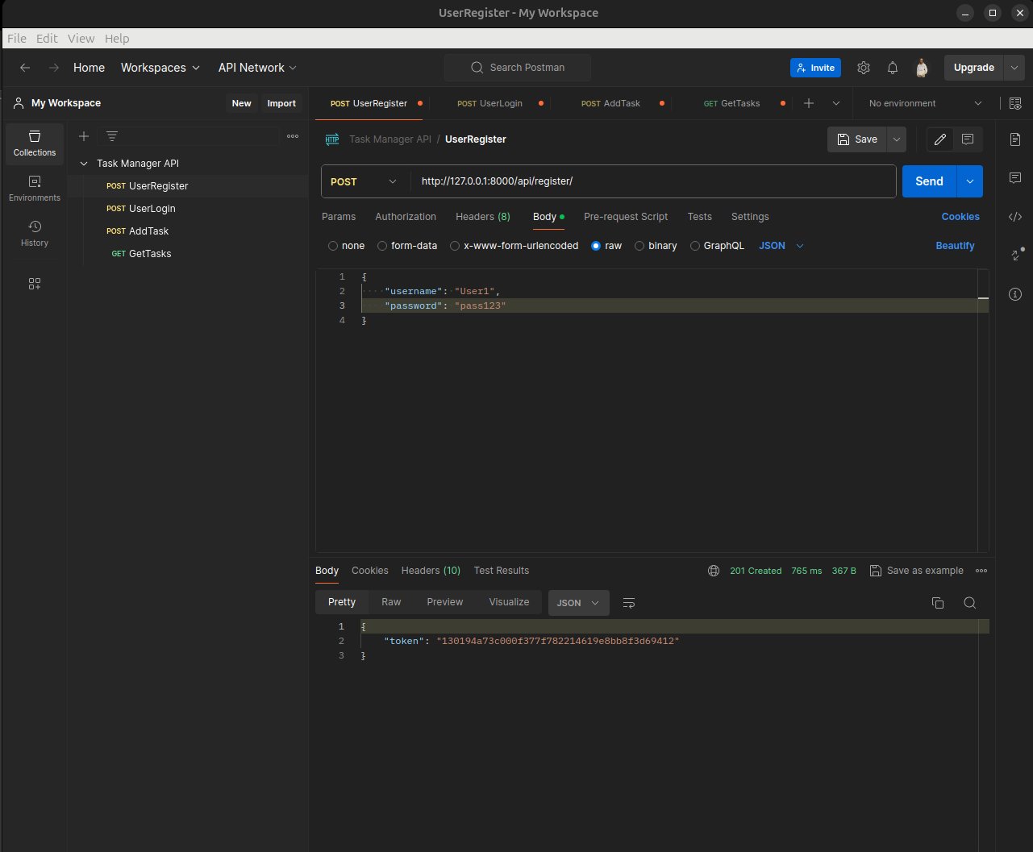Open the No environment selector
The image size is (1033, 852).
pyautogui.click(x=925, y=103)
